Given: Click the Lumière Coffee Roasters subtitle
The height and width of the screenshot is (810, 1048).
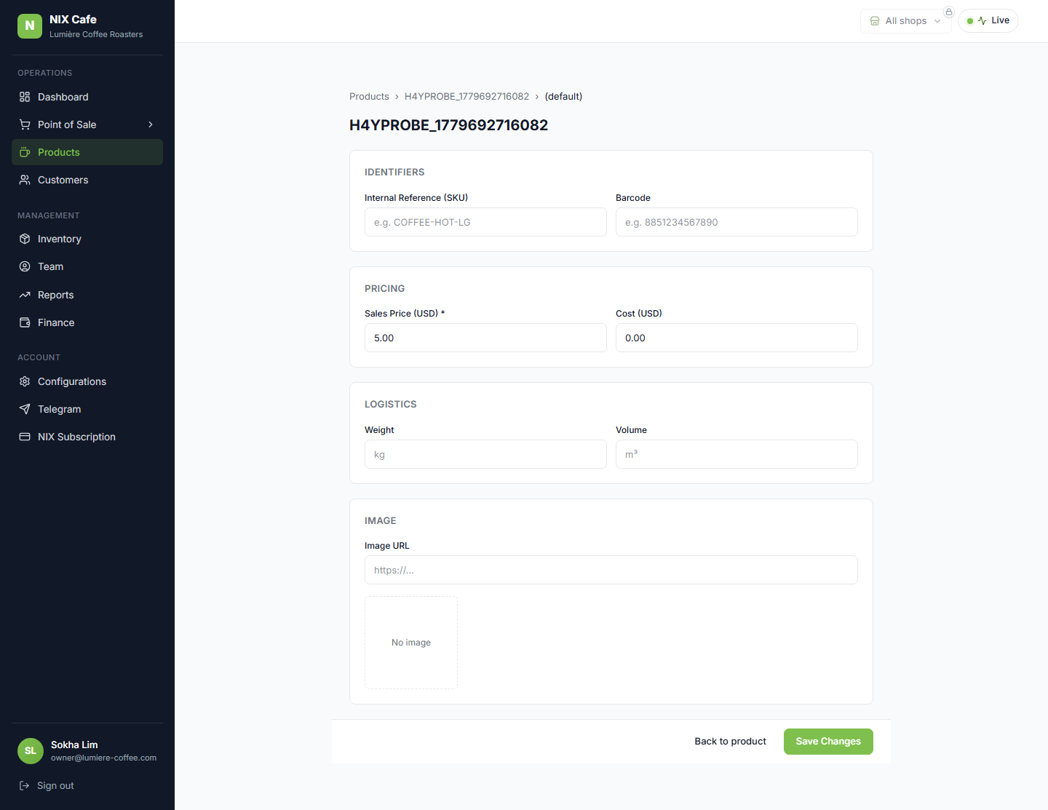Looking at the screenshot, I should point(96,34).
